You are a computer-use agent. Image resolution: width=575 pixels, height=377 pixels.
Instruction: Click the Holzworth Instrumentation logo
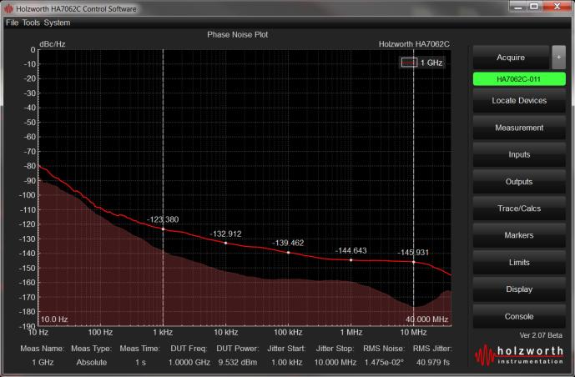[x=519, y=355]
